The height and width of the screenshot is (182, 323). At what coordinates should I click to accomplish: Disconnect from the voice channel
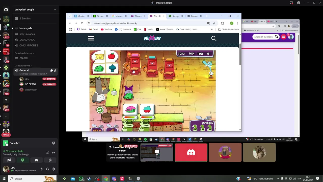point(53,153)
